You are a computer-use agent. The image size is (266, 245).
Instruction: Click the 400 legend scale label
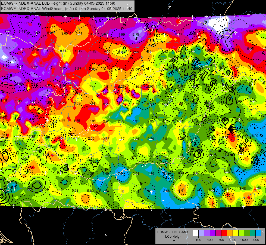click(210, 240)
